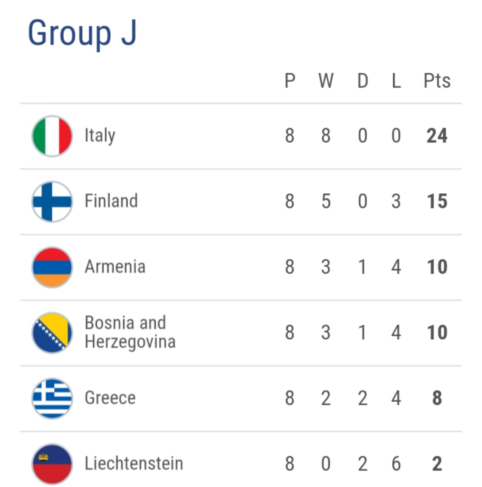
Task: Select the Armenia team name
Action: pos(115,267)
